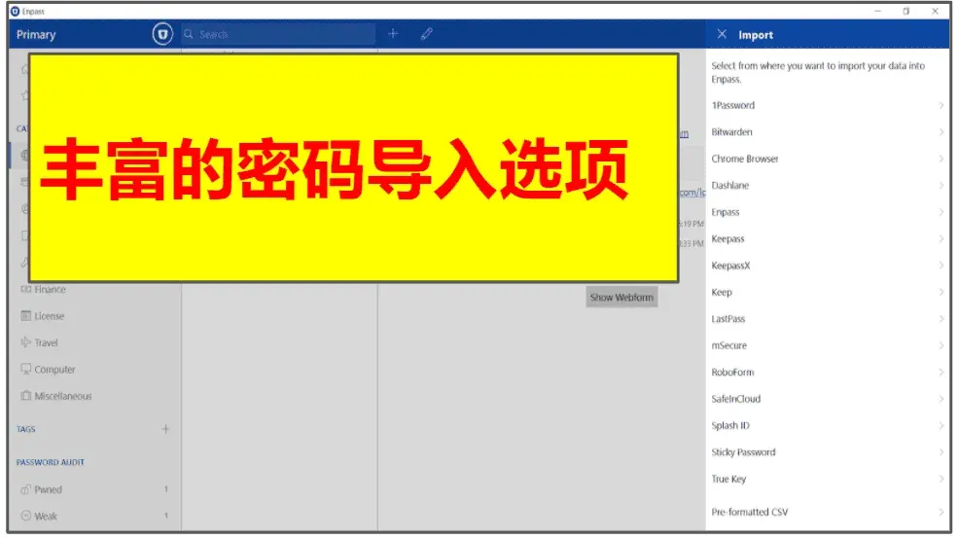Click the edit pencil icon

click(x=426, y=34)
